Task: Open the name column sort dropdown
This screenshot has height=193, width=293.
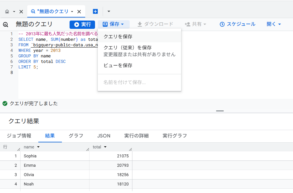Action: coord(38,147)
